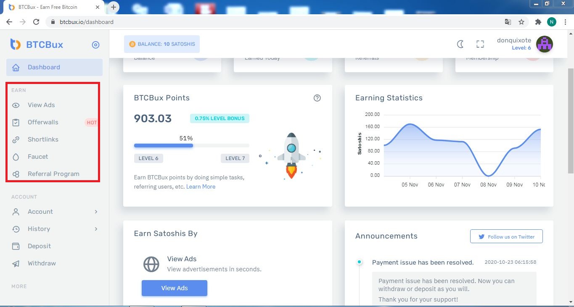Click the Payment issue has been resolved announcement

tap(423, 262)
